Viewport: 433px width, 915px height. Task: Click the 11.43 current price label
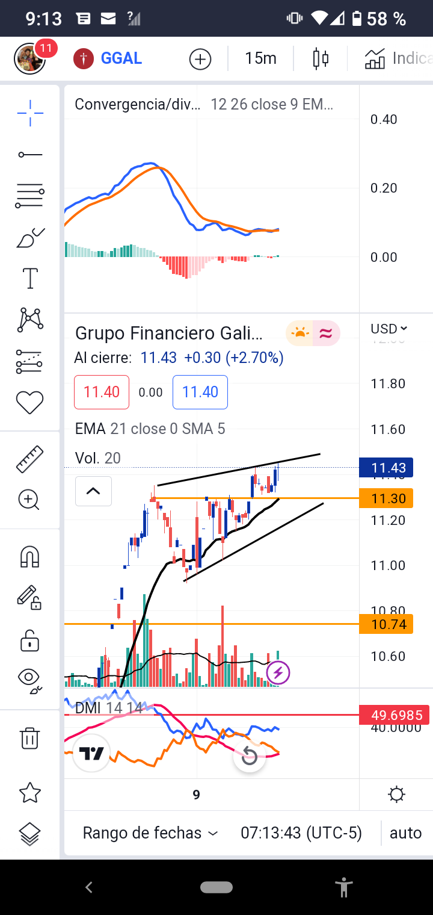(385, 468)
